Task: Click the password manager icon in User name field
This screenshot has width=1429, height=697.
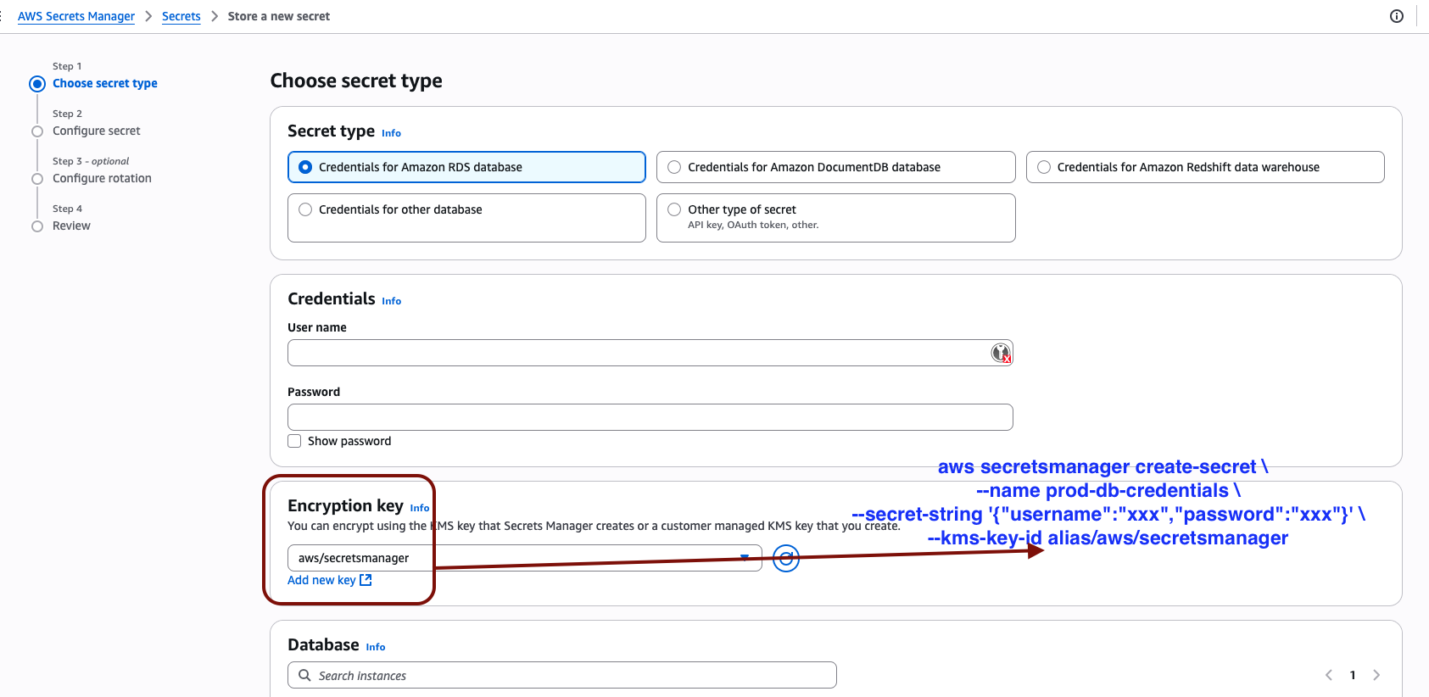Action: click(1001, 353)
